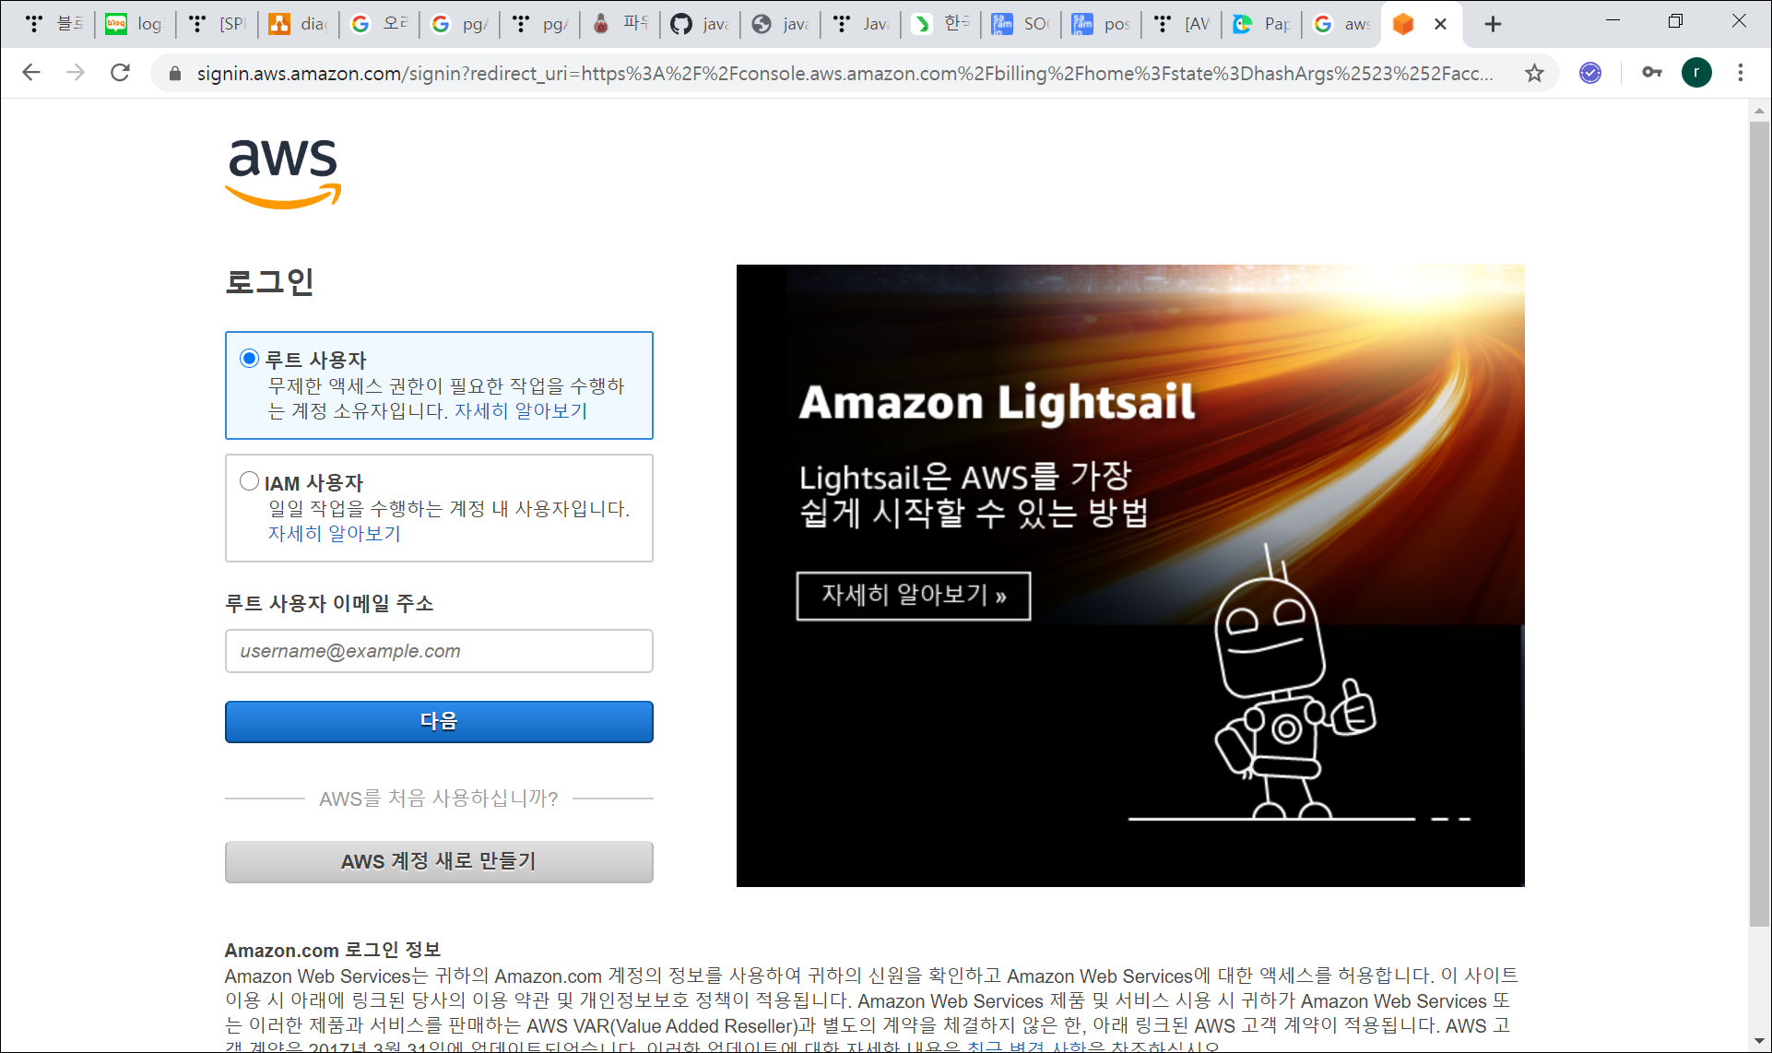Click the AWS를 처음 사용하십니까? text
The height and width of the screenshot is (1053, 1772).
coord(439,799)
